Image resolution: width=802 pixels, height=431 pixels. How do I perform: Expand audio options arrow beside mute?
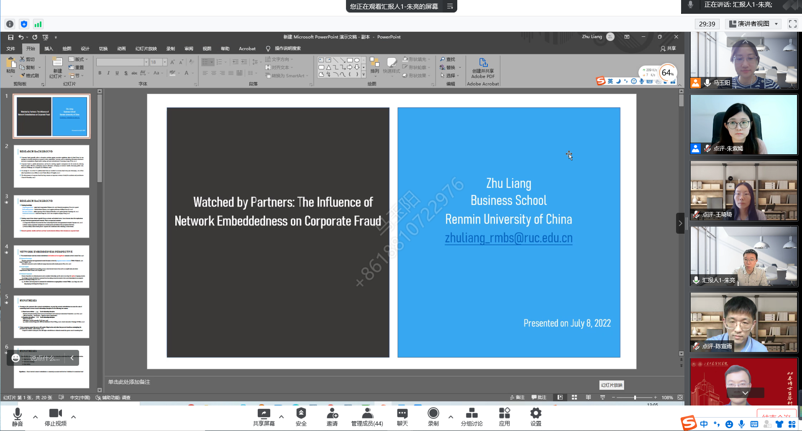[x=35, y=417]
